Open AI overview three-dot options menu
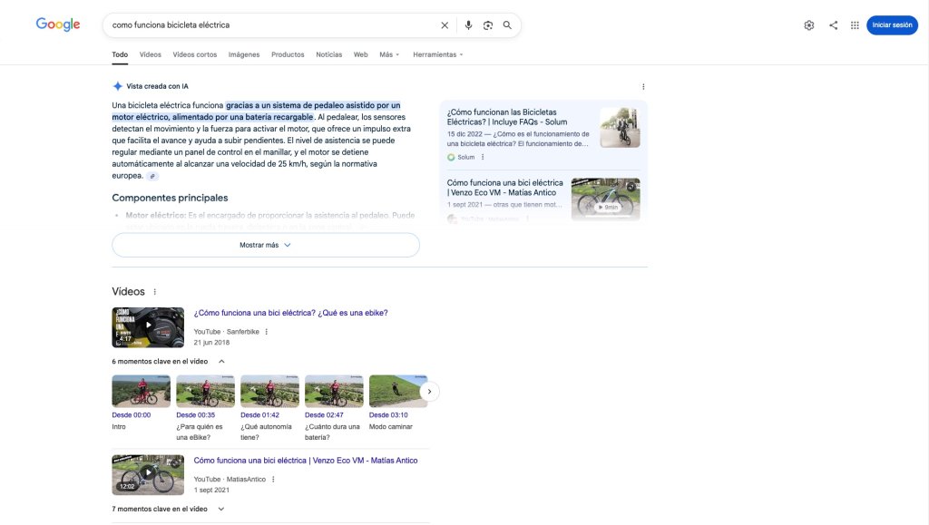Viewport: 929px width, 525px height. click(x=643, y=87)
